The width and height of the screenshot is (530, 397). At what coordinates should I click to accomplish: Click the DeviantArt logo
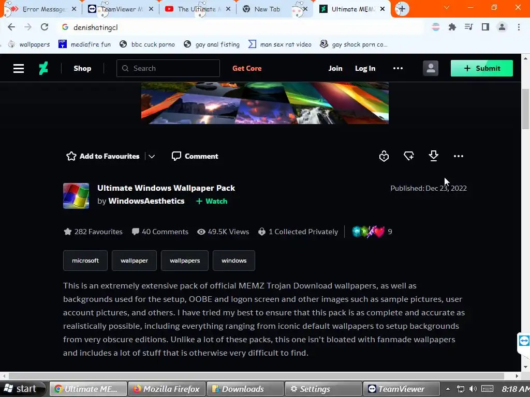[x=43, y=68]
